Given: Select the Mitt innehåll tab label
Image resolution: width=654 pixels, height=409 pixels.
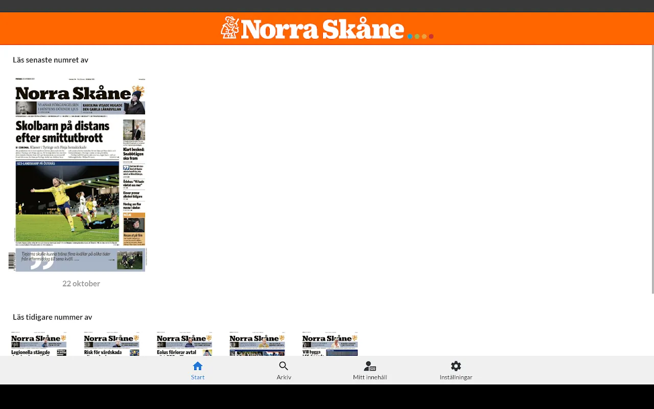Looking at the screenshot, I should click(x=370, y=377).
